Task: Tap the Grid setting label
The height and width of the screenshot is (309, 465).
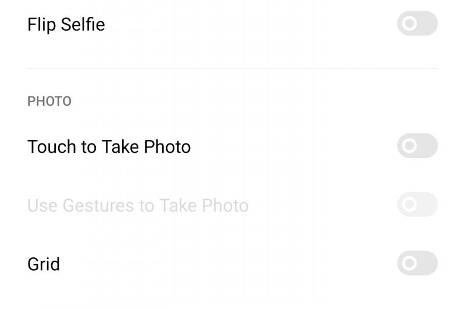Action: pyautogui.click(x=44, y=264)
